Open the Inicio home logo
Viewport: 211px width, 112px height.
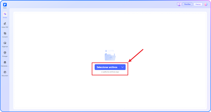pyautogui.click(x=5, y=5)
